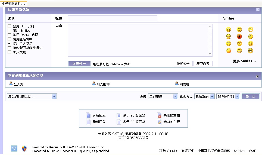
Task: Click the 关闭的主题 locked page icon
Action: click(160, 115)
